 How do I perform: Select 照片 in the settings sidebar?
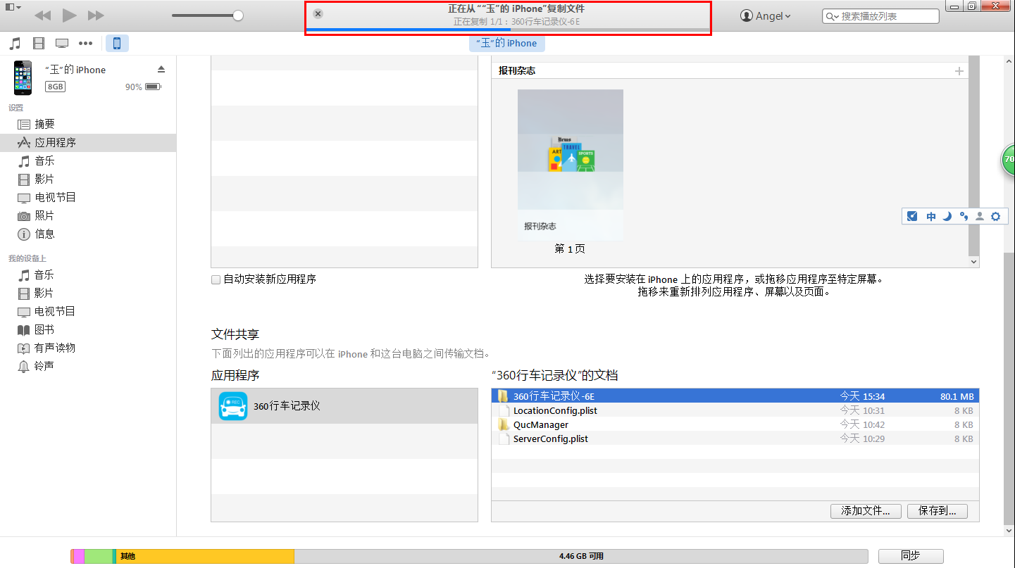pos(44,215)
